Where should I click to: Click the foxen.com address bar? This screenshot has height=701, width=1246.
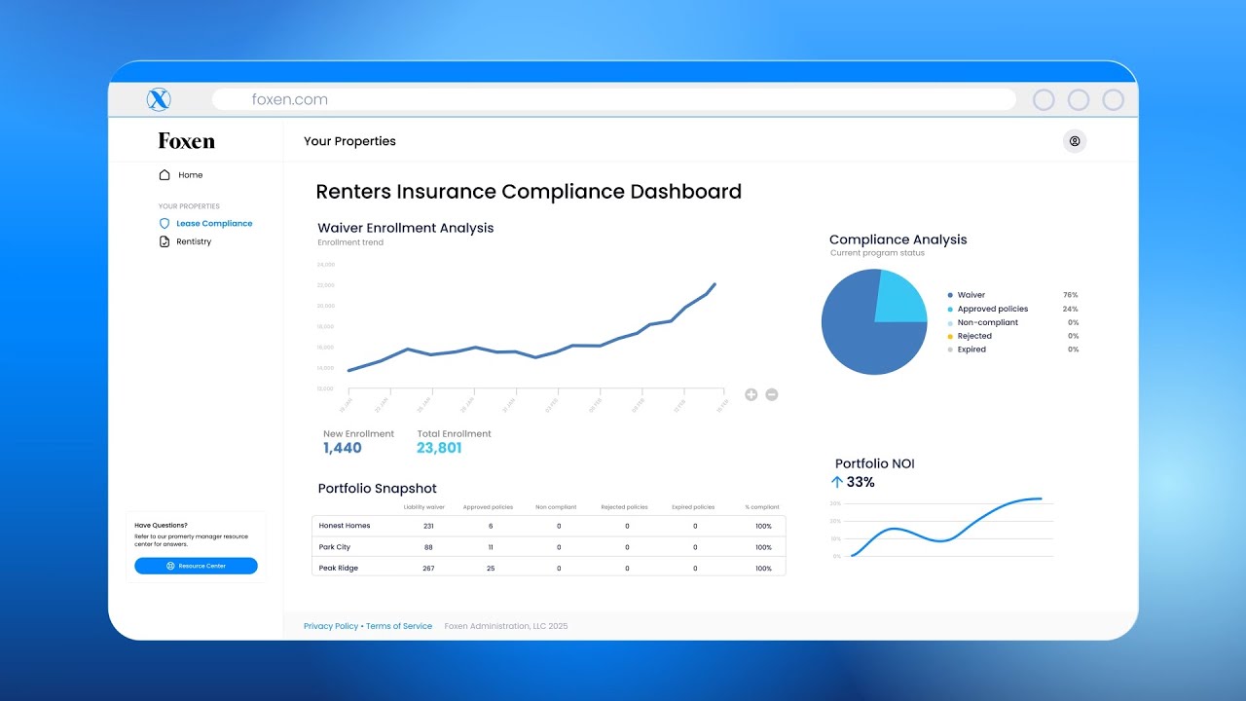tap(289, 98)
